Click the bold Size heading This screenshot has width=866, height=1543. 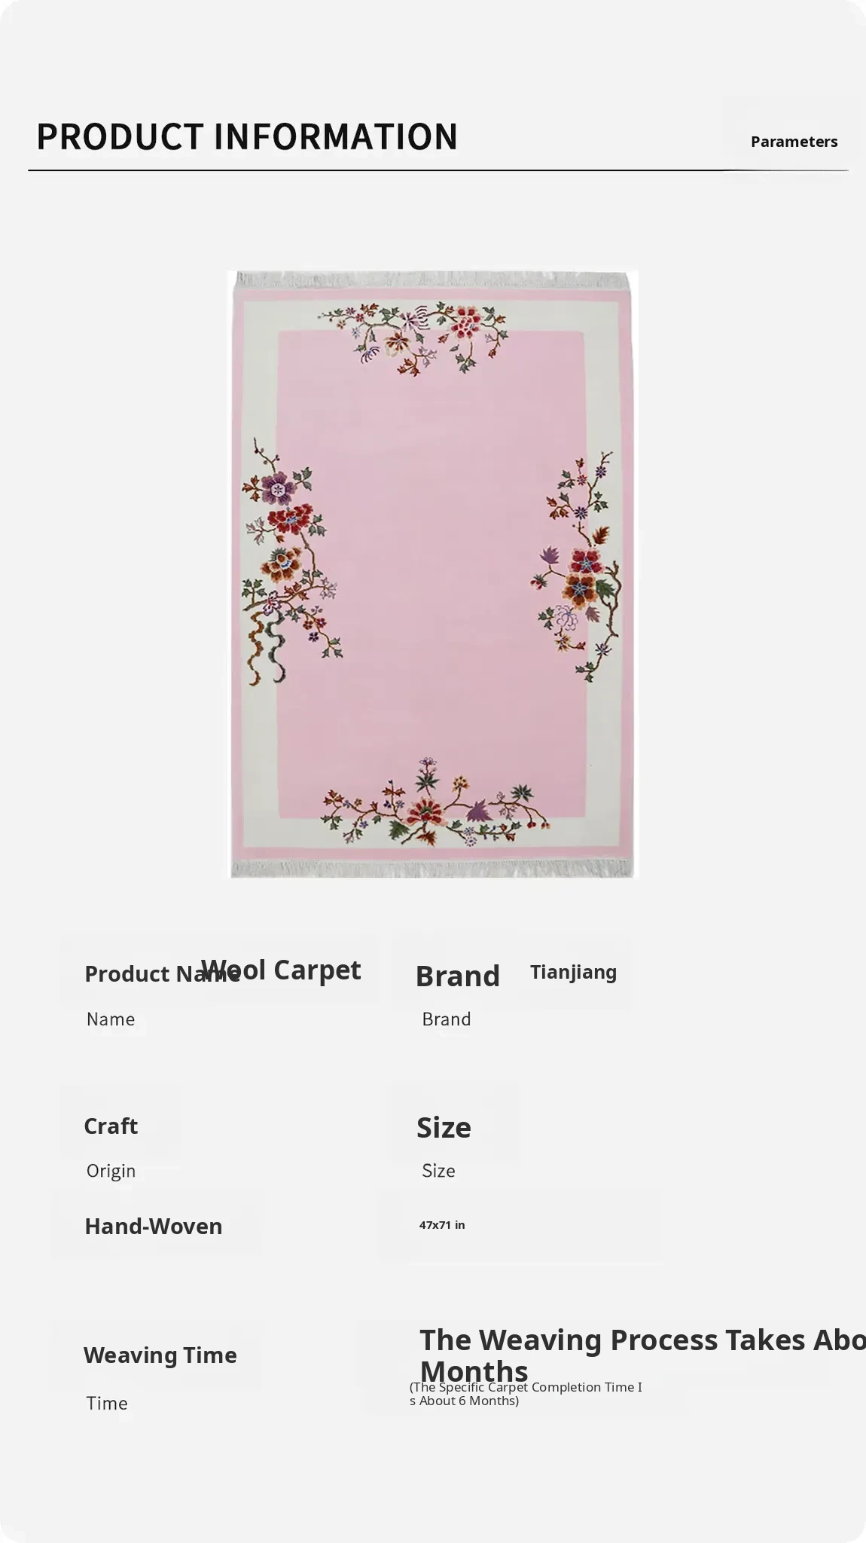(x=444, y=1127)
